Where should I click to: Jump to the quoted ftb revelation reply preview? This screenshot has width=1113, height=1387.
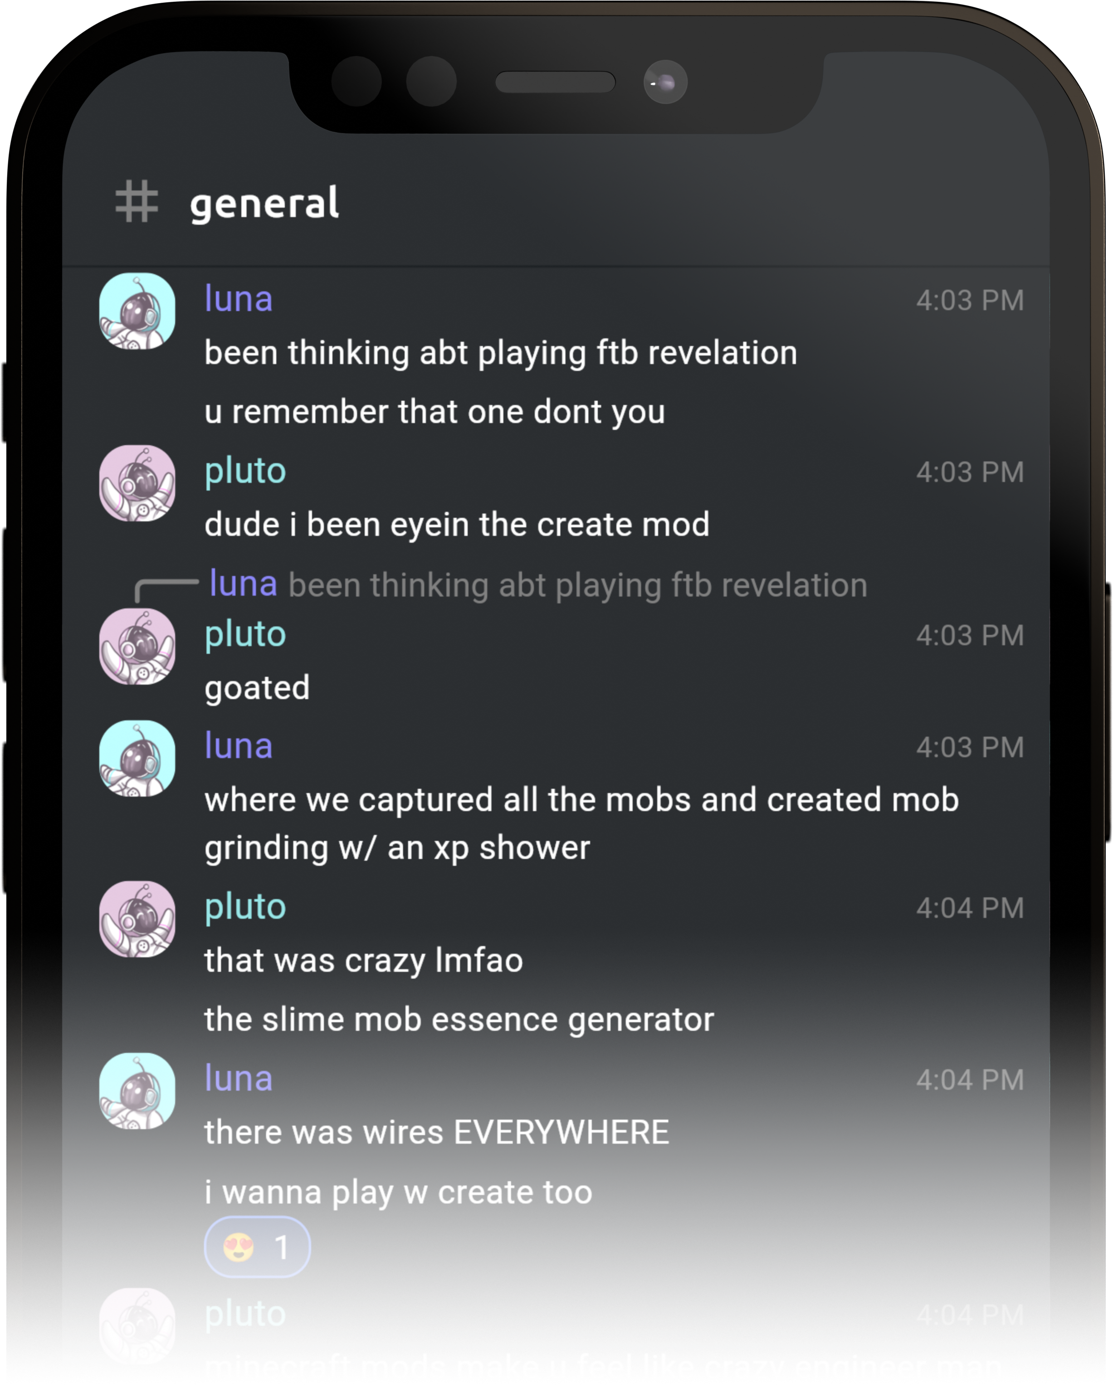pos(577,585)
